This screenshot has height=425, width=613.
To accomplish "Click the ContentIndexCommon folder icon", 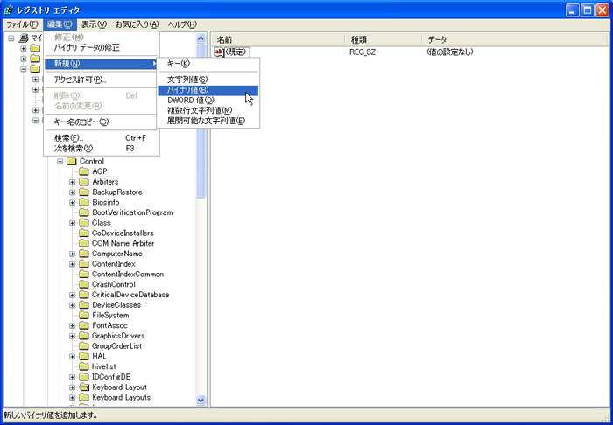I will tap(84, 274).
